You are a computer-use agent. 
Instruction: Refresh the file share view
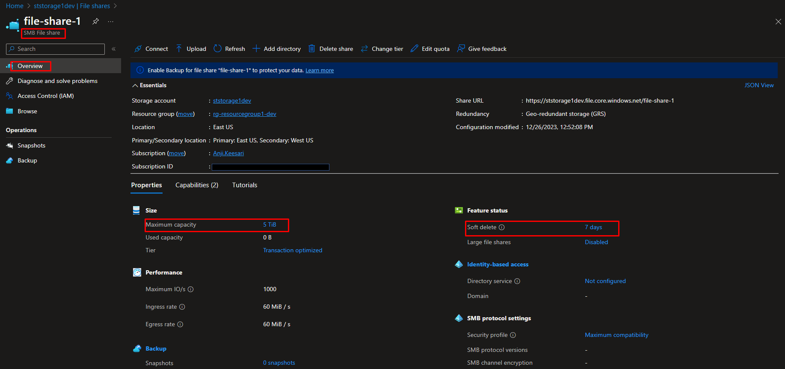click(229, 49)
